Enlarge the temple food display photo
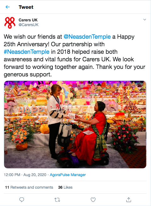 pos(75,125)
